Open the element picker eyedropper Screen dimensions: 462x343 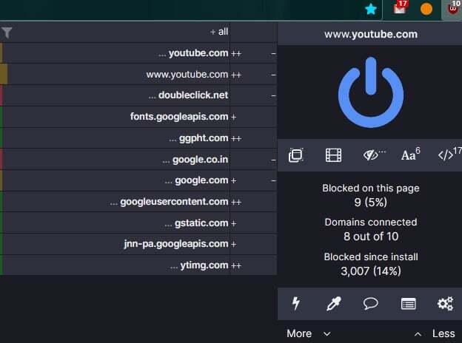(333, 304)
